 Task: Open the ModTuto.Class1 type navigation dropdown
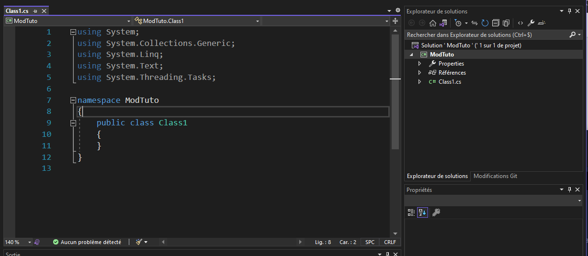(x=197, y=21)
